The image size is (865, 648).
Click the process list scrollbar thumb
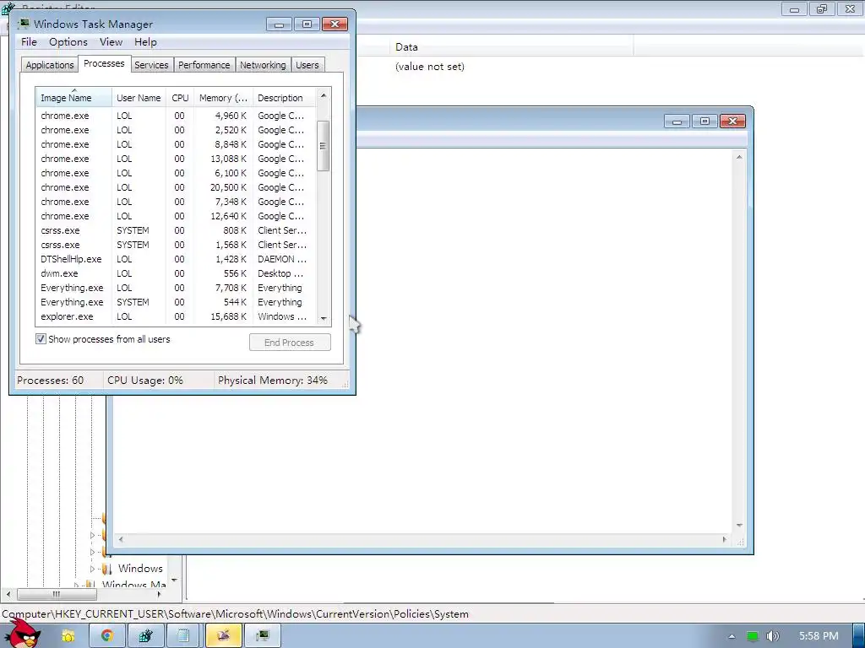[x=324, y=146]
